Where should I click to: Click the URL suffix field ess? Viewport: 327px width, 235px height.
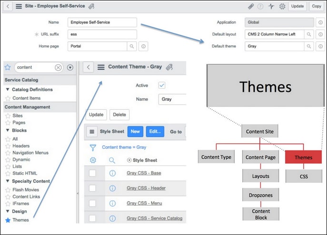click(102, 34)
